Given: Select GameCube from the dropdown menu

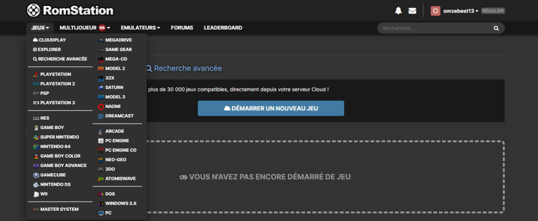Looking at the screenshot, I should pyautogui.click(x=55, y=175).
